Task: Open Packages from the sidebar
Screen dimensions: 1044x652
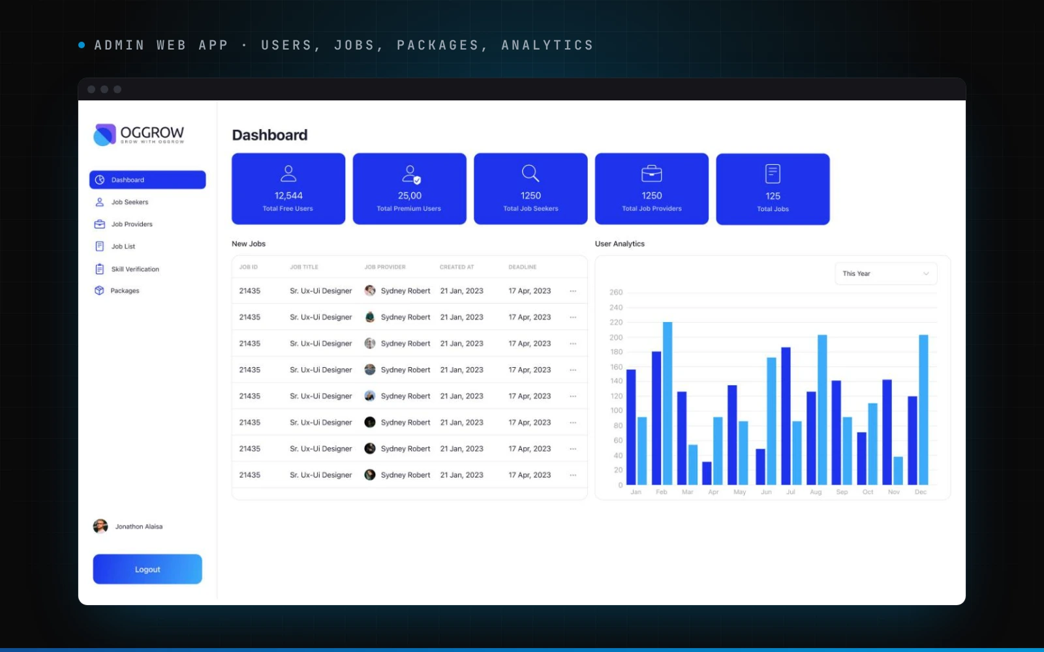Action: click(x=147, y=291)
